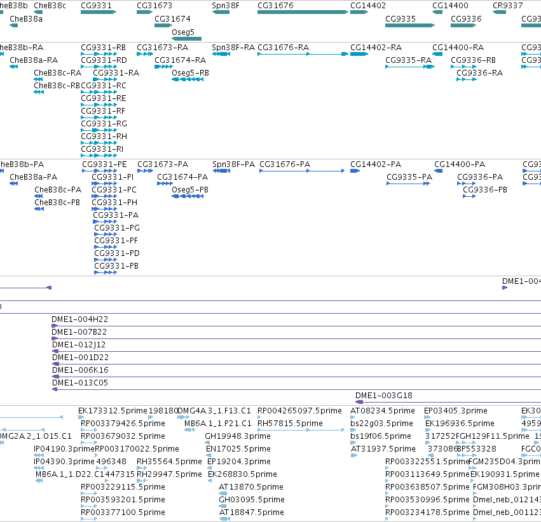Click the CG31676 gene bar

point(303,12)
